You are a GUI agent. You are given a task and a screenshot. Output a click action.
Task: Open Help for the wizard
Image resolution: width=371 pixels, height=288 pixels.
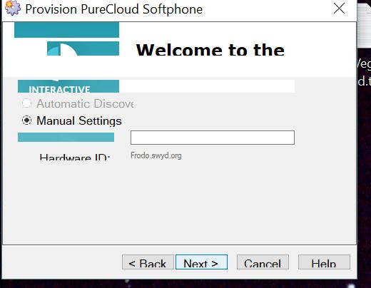click(324, 262)
